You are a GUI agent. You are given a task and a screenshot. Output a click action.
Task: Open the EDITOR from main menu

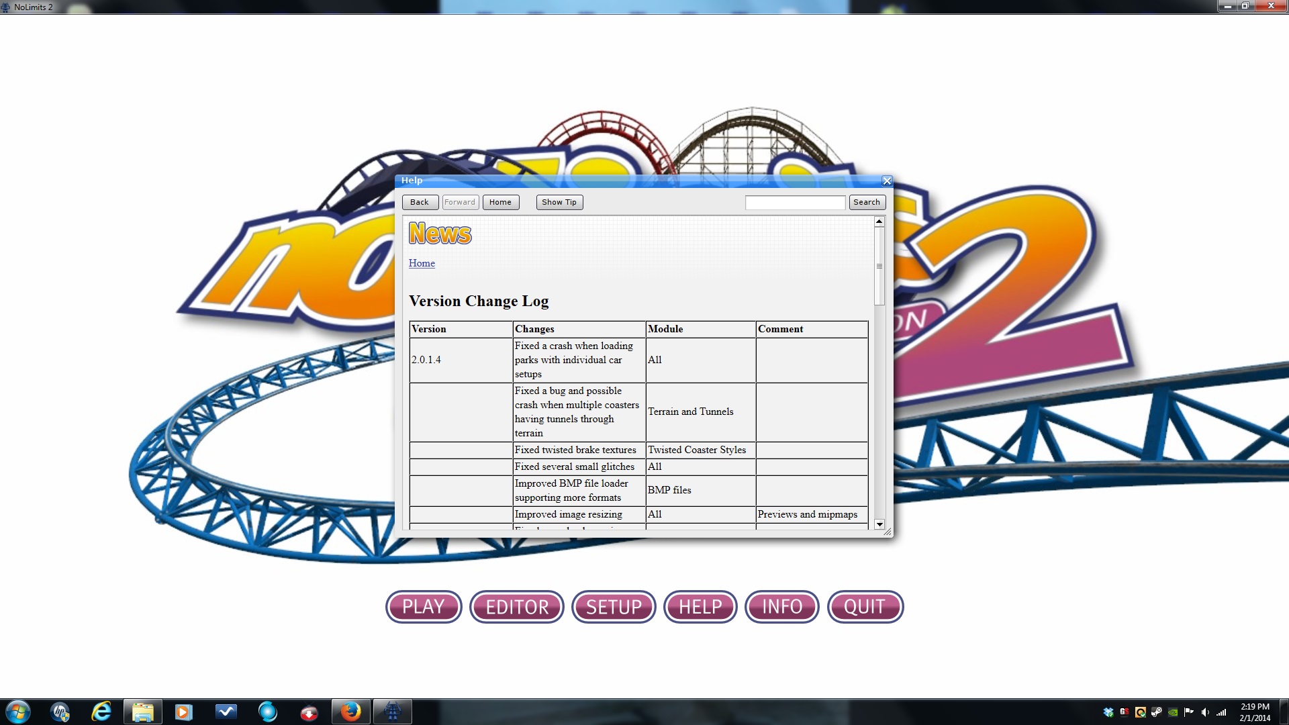[x=517, y=607]
